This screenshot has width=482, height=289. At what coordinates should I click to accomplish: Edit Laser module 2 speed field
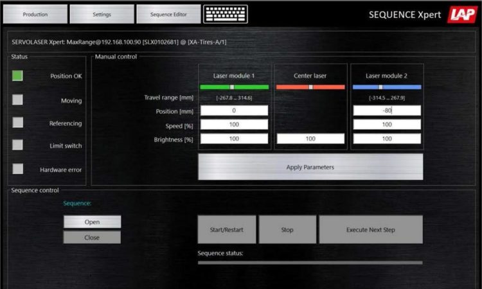387,125
